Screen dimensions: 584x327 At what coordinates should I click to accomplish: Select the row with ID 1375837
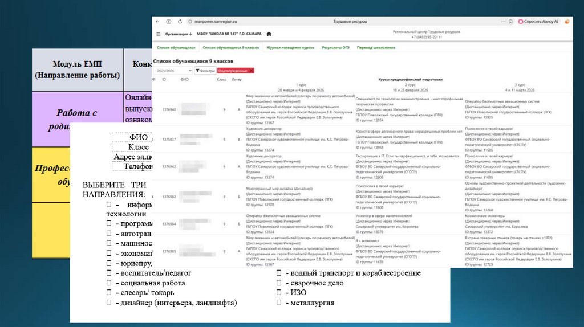point(362,139)
